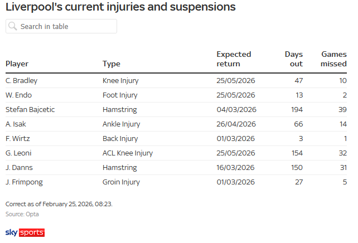
Task: Sort by Days out column
Action: point(294,59)
